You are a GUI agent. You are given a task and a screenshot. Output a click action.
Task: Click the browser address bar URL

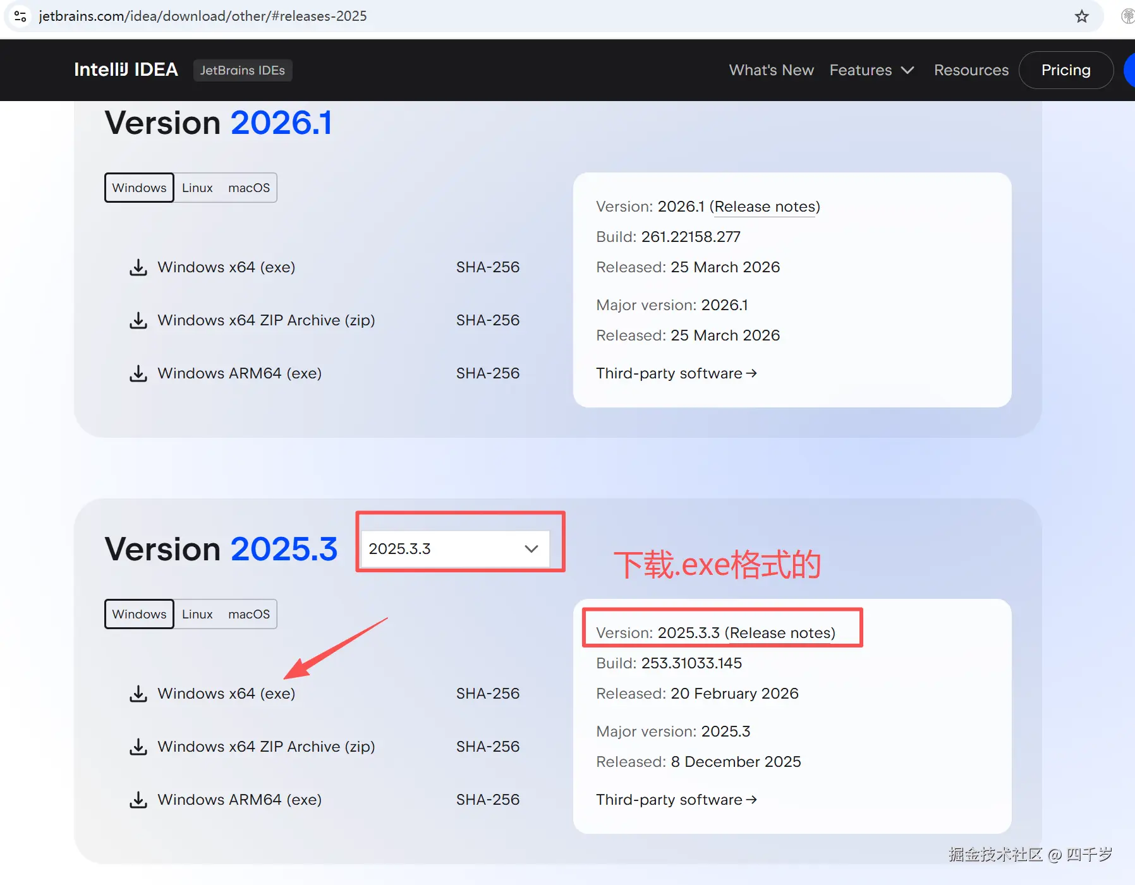[x=203, y=16]
